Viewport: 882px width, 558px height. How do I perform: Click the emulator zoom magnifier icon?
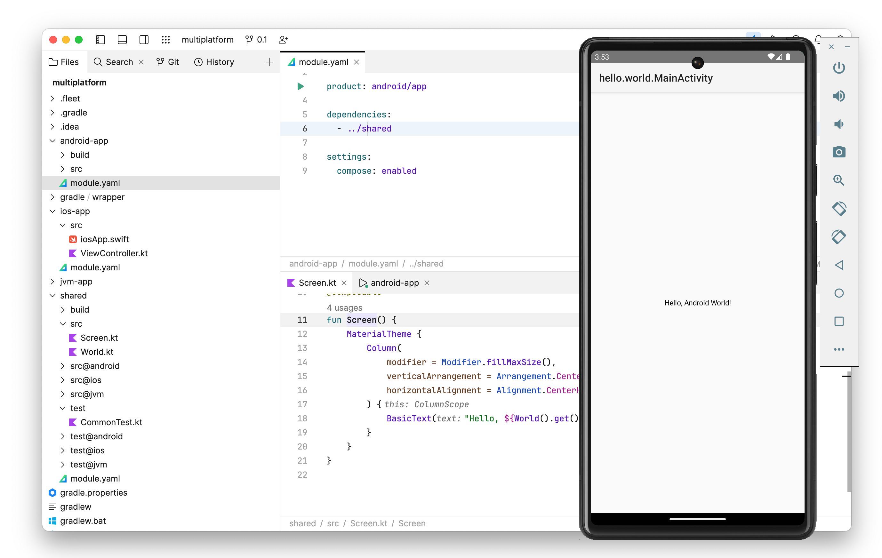click(x=838, y=180)
